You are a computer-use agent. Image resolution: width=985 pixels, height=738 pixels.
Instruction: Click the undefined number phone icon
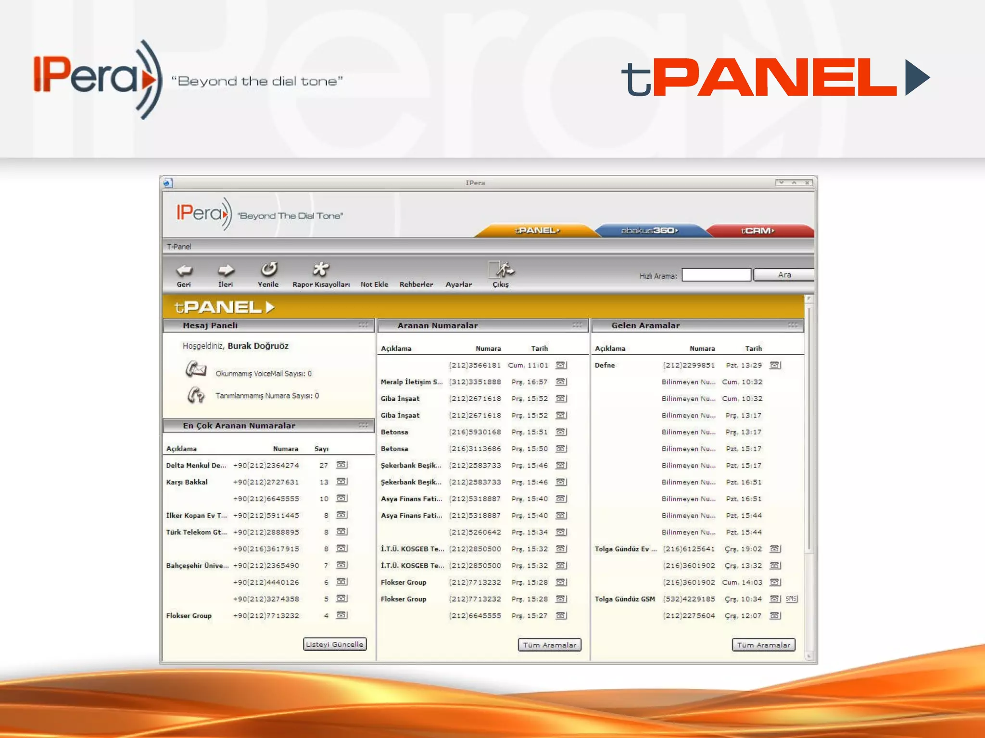click(x=195, y=395)
